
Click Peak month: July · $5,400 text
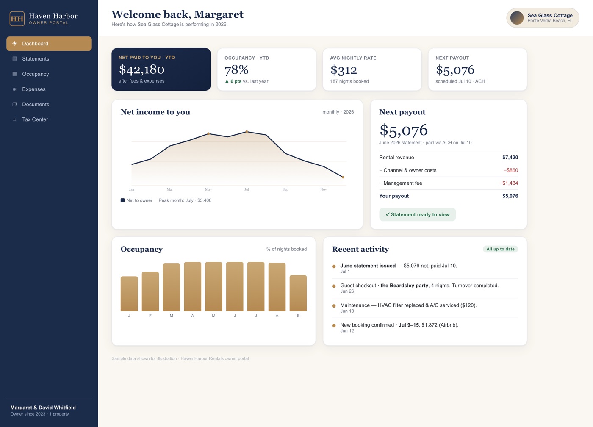click(x=185, y=200)
